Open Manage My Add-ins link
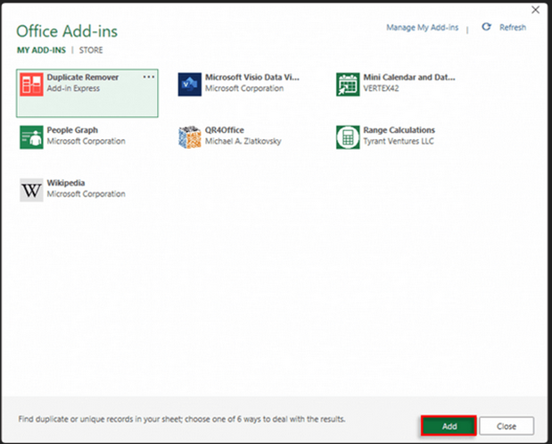Image resolution: width=552 pixels, height=444 pixels. [x=422, y=28]
